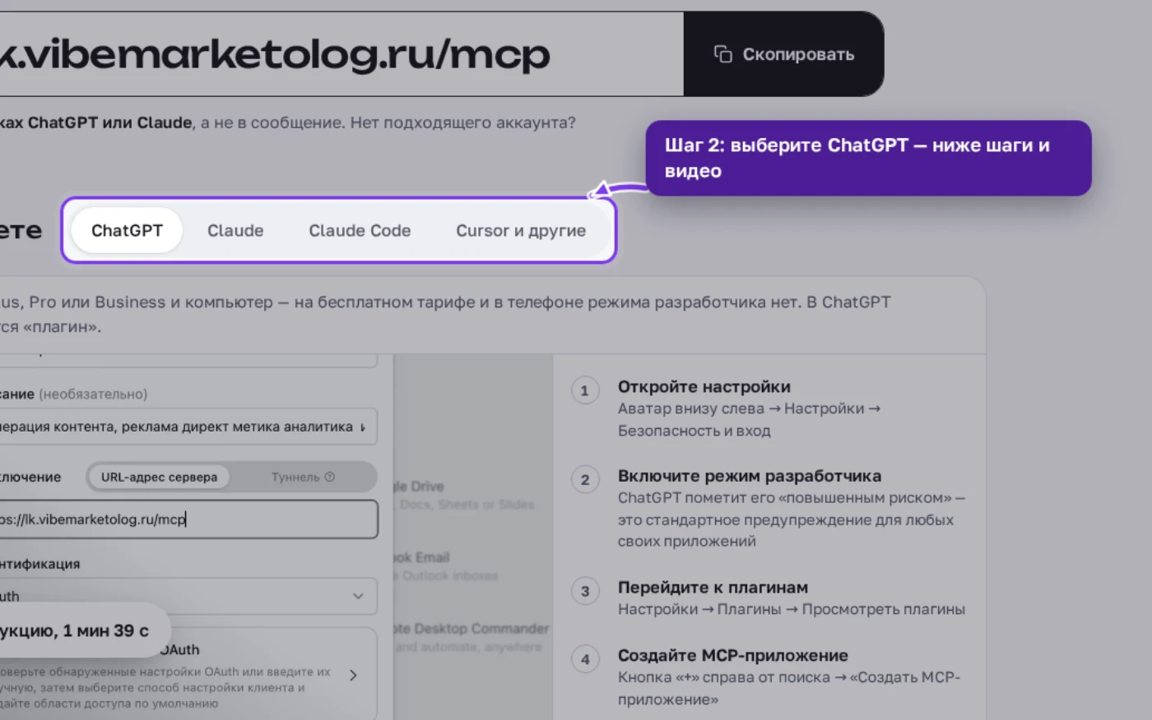Switch to the Claude tab
This screenshot has height=720, width=1152.
(x=235, y=230)
